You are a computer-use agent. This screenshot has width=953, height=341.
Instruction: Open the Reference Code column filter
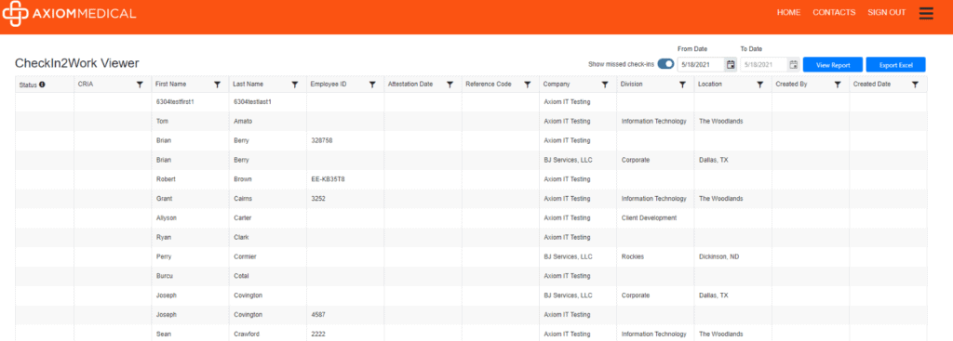(x=528, y=85)
